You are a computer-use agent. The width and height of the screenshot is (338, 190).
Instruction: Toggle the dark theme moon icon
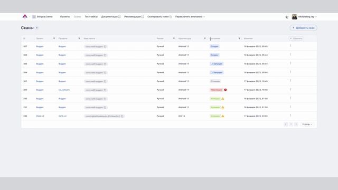(x=287, y=17)
